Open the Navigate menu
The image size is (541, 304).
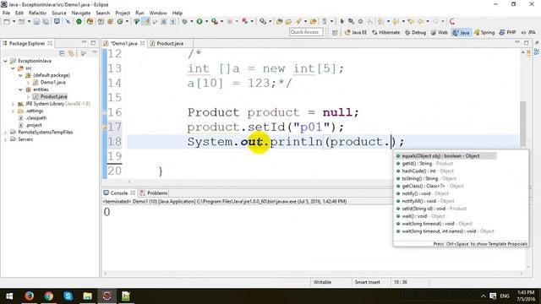pos(81,14)
